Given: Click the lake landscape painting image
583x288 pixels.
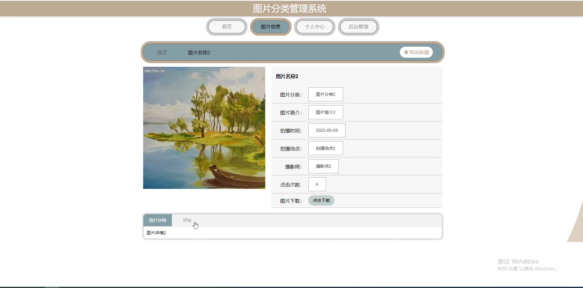Looking at the screenshot, I should point(204,128).
